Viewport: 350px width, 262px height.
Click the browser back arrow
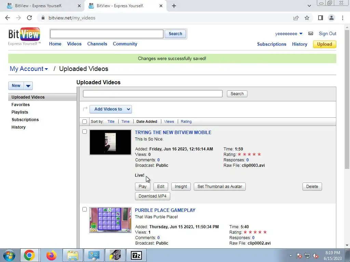click(x=8, y=18)
